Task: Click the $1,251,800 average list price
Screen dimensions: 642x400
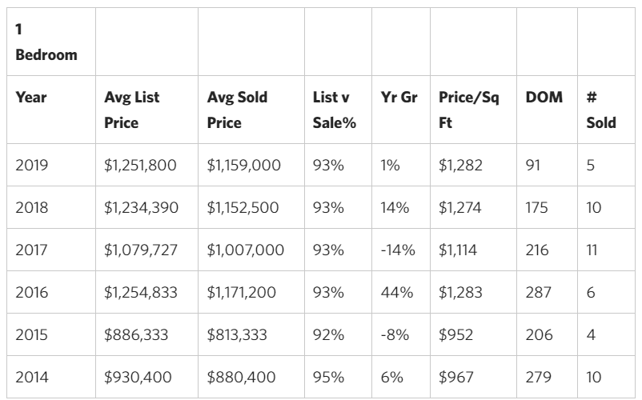Action: pos(140,166)
